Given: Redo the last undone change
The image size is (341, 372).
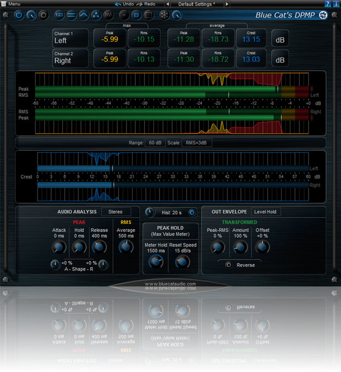Looking at the screenshot, I should coord(146,4).
